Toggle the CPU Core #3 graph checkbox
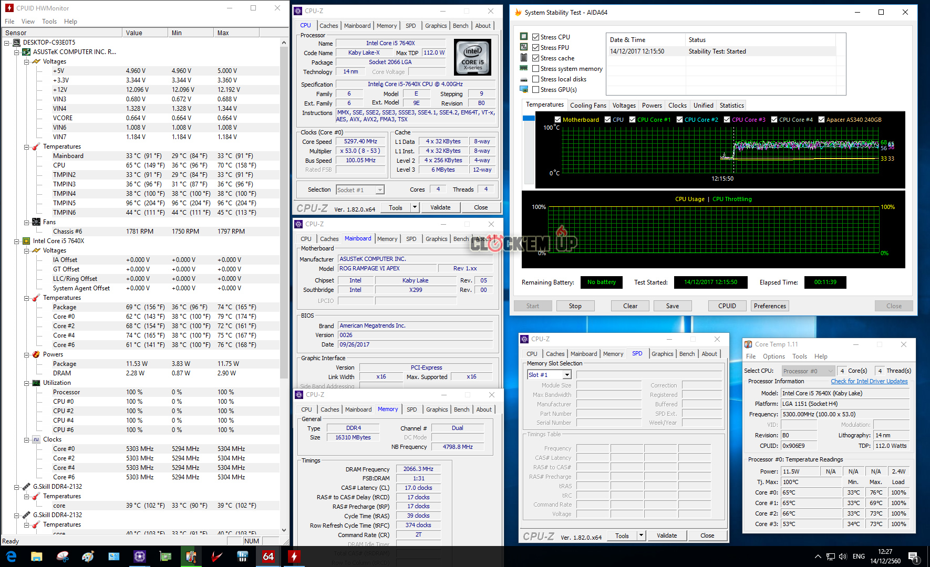This screenshot has height=567, width=930. [727, 120]
